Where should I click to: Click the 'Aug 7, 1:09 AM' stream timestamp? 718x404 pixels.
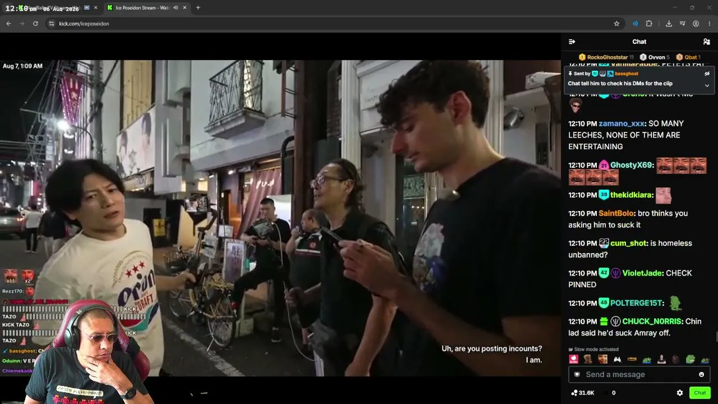click(x=22, y=66)
